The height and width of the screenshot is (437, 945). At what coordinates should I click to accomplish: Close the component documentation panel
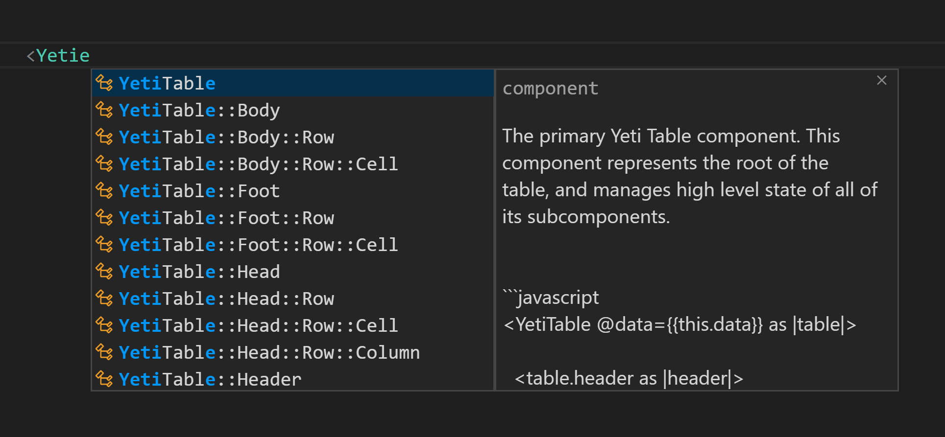coord(882,80)
